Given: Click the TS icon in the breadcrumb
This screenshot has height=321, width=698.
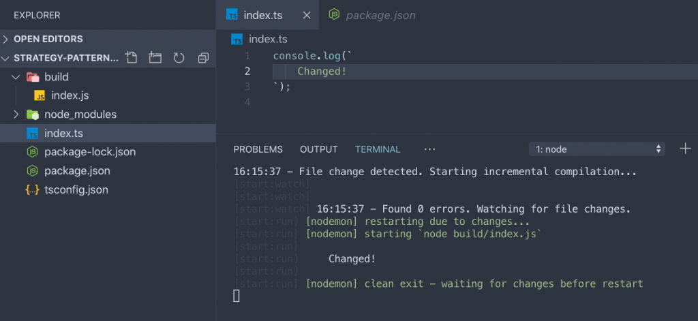Looking at the screenshot, I should point(237,39).
